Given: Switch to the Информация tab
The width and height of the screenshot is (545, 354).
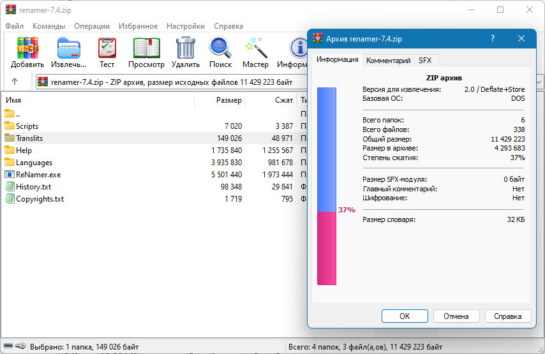Looking at the screenshot, I should 337,59.
